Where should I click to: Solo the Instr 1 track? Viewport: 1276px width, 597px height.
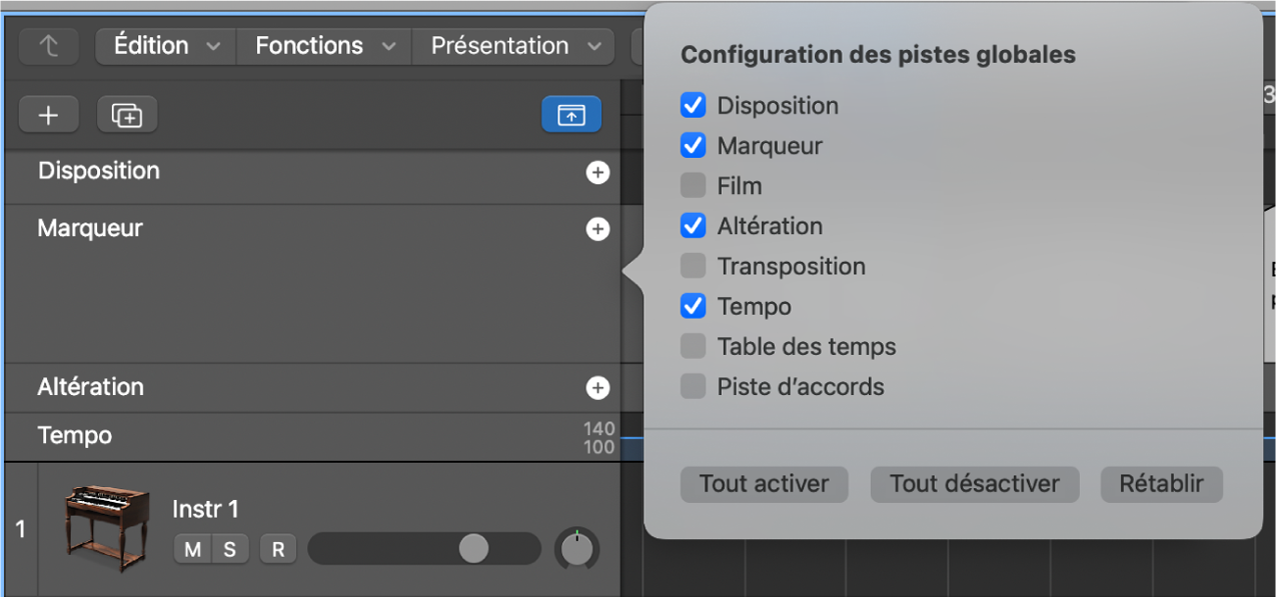pyautogui.click(x=230, y=549)
